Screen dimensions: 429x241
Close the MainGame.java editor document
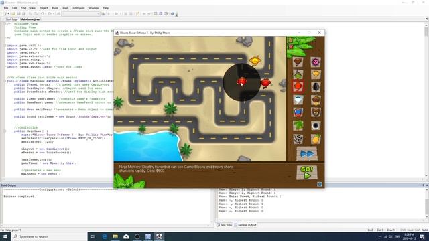click(x=426, y=19)
